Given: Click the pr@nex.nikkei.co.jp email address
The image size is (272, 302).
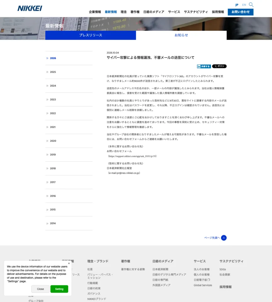Looking at the screenshot, I should pyautogui.click(x=128, y=173).
